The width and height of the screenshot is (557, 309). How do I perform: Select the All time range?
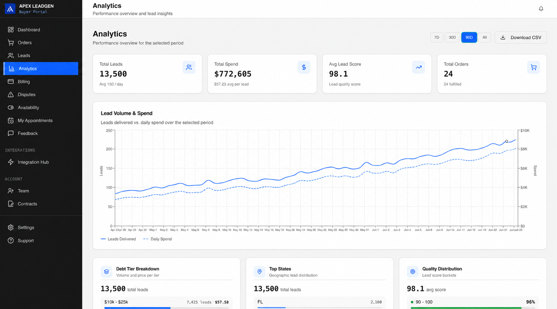click(485, 37)
